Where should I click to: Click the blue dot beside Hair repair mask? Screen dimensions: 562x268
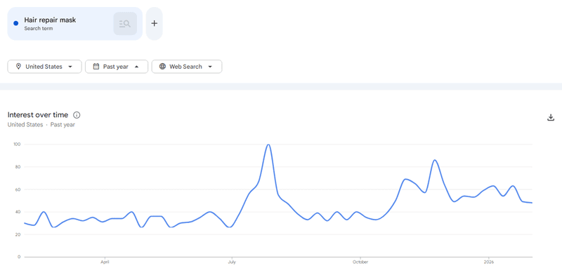15,23
